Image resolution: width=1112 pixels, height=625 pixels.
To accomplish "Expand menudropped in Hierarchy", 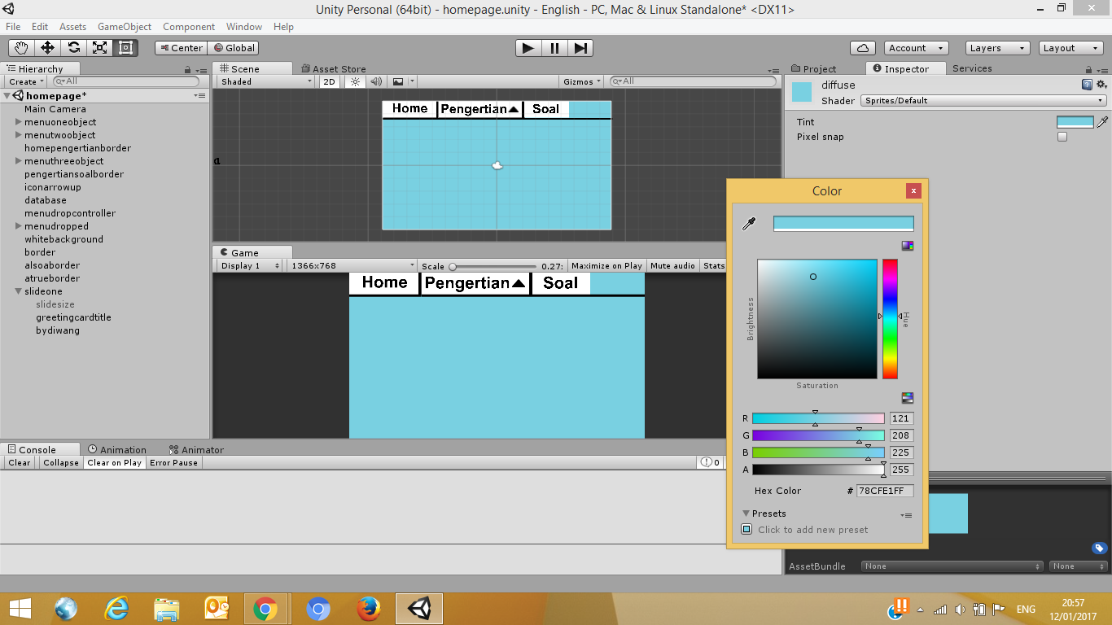I will 19,226.
